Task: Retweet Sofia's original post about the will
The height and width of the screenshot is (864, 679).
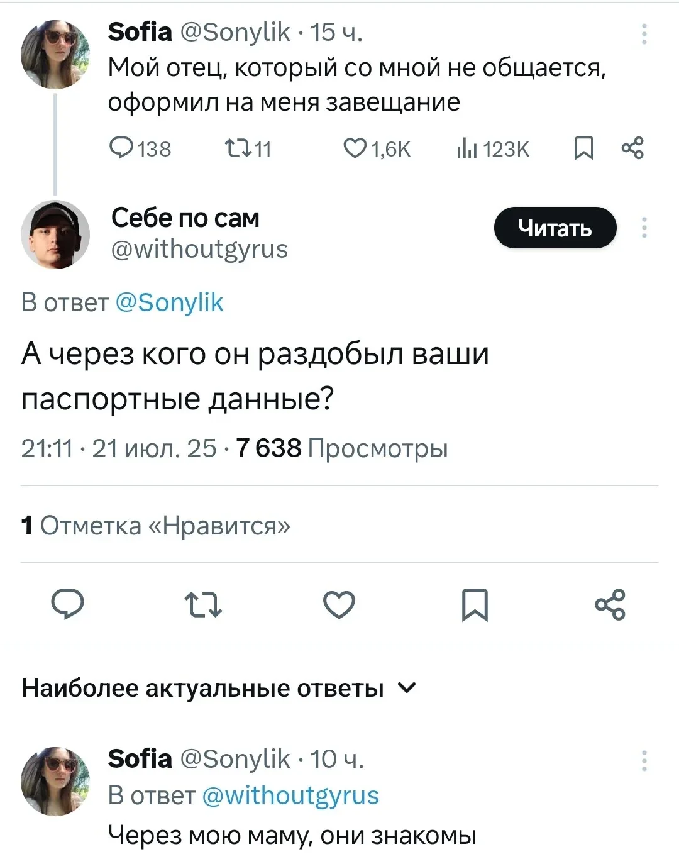Action: (x=238, y=148)
